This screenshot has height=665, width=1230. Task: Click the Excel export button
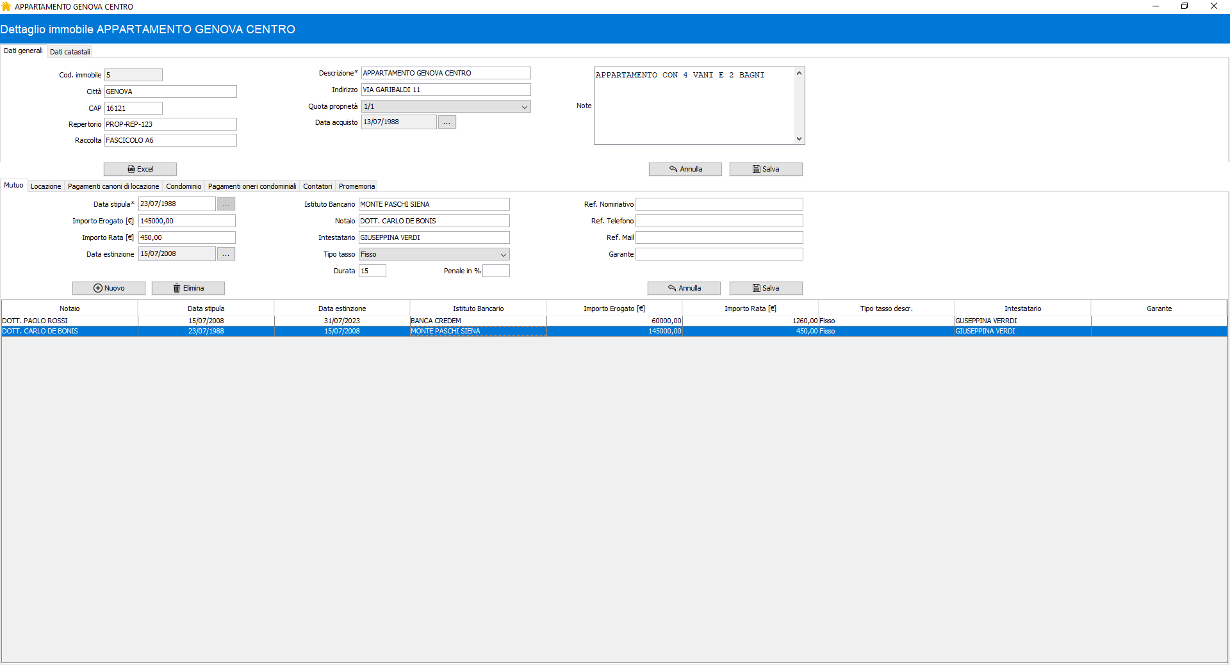140,169
